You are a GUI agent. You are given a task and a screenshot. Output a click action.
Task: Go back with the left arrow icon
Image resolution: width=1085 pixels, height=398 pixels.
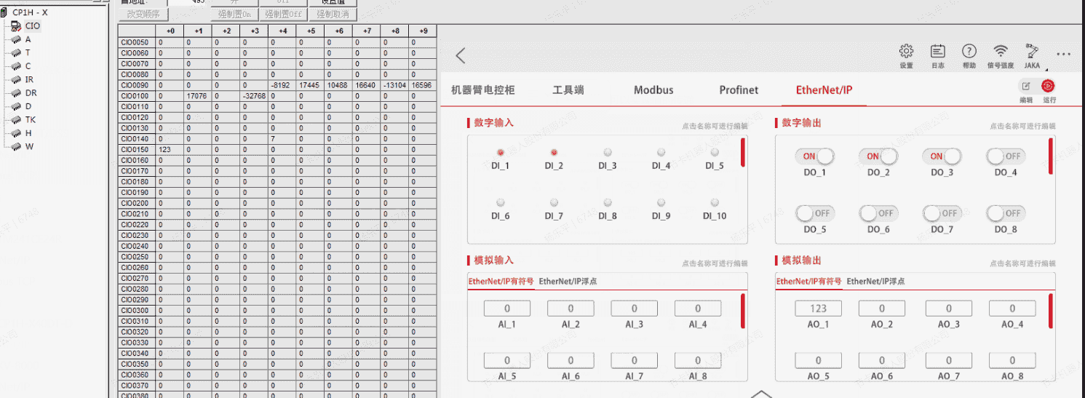point(460,56)
